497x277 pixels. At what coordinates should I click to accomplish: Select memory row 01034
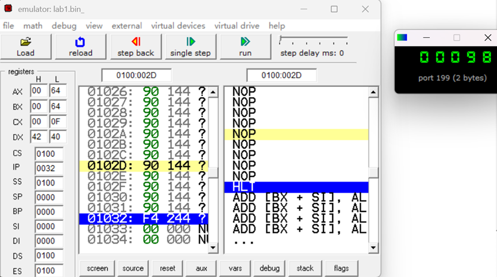[144, 240]
